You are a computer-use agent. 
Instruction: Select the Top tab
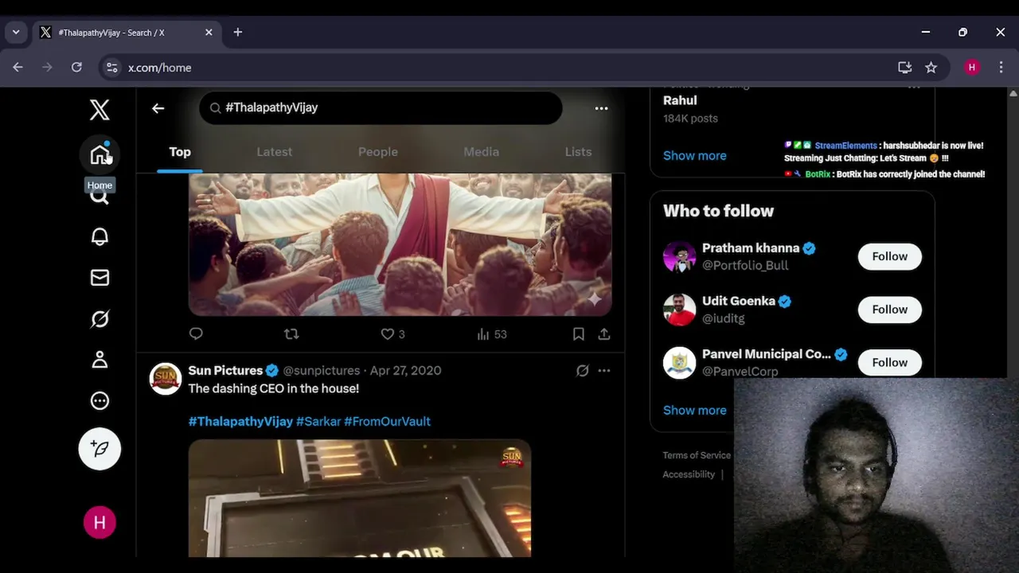(x=180, y=152)
